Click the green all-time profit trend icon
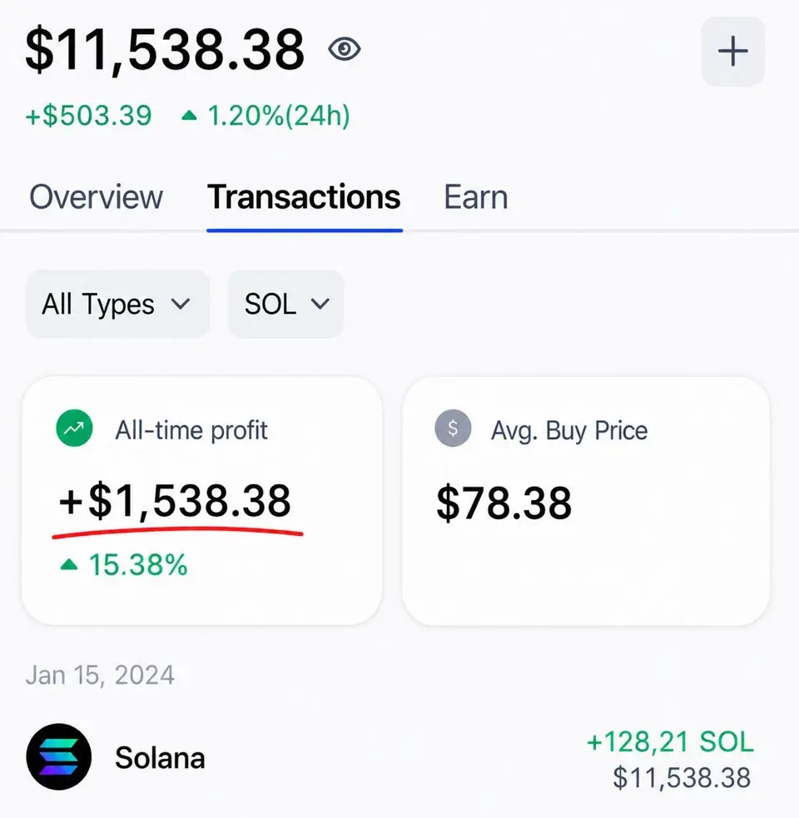 75,429
